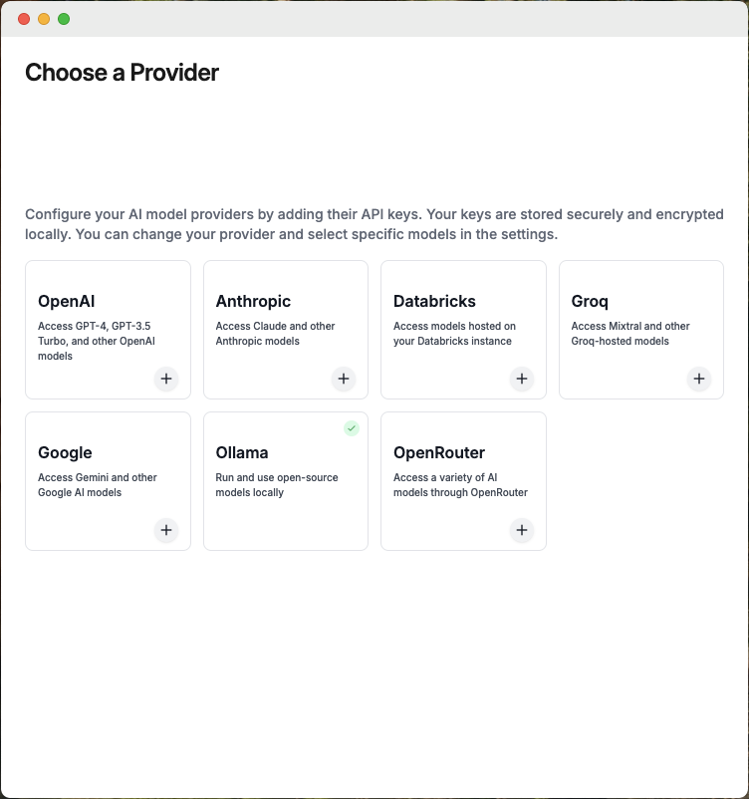
Task: Select the Ollama provider as active
Action: point(285,481)
